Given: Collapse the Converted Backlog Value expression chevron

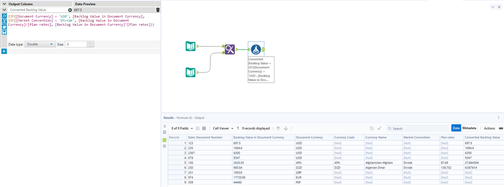Looking at the screenshot, I should coord(4,10).
